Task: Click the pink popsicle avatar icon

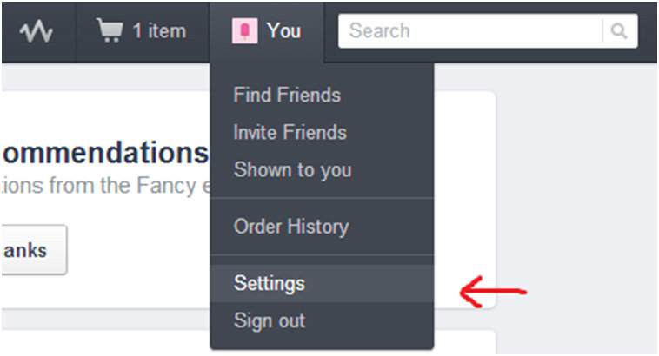Action: [244, 31]
